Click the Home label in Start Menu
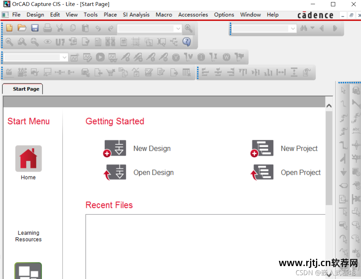Image resolution: width=361 pixels, height=279 pixels. 28,177
